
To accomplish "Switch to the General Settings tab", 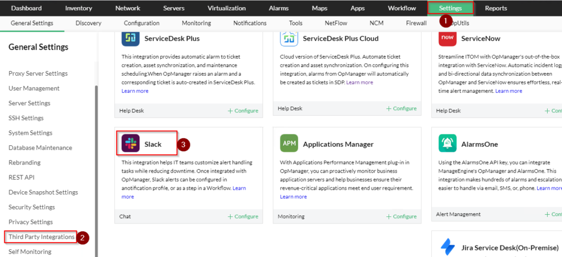I will click(x=32, y=23).
